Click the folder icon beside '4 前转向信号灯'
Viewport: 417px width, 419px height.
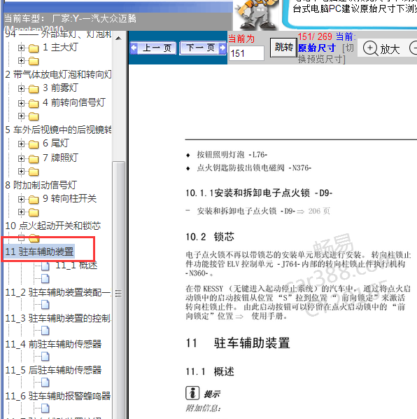34,104
